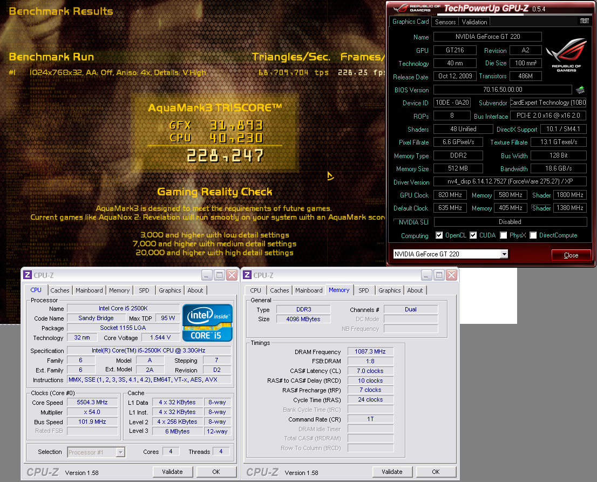Toggle the OpenCL checkbox in GPU-Z
The width and height of the screenshot is (597, 482).
click(439, 235)
